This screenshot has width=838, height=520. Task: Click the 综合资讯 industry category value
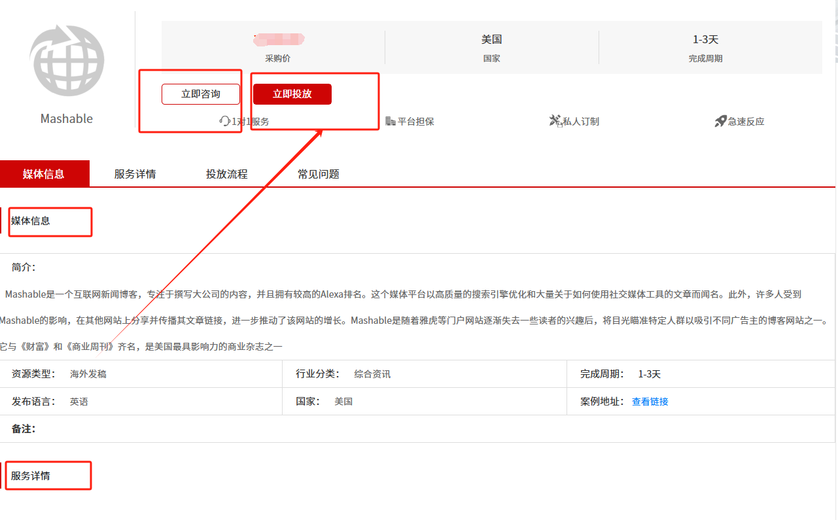click(x=372, y=375)
